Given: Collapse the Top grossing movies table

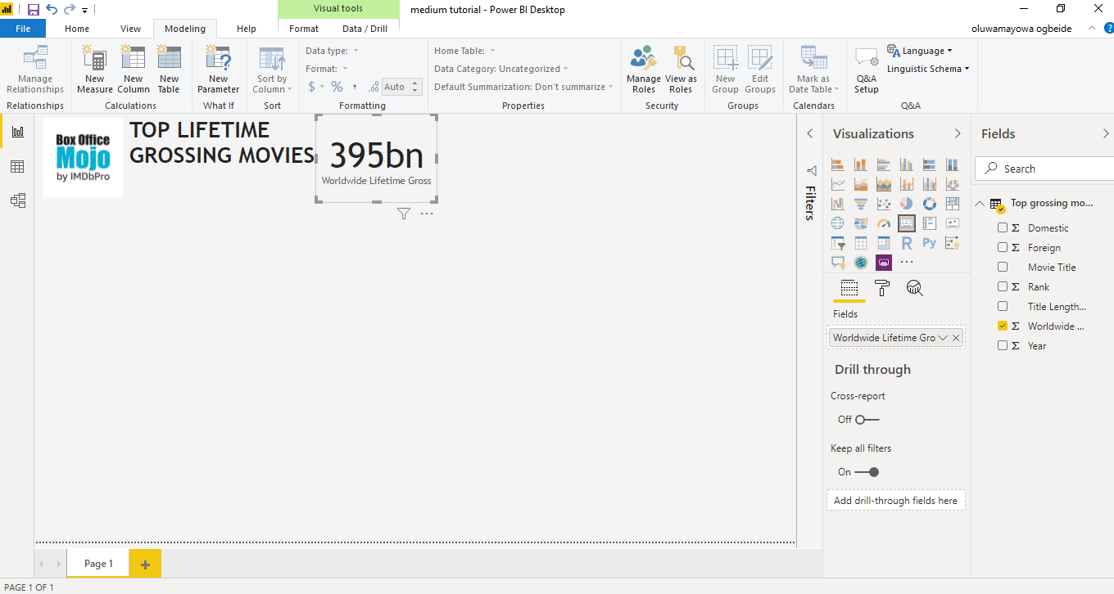Looking at the screenshot, I should 980,204.
